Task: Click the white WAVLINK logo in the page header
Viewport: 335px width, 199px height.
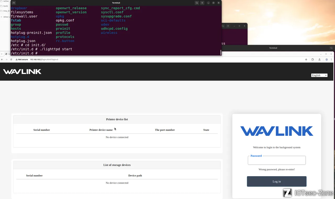Action: 22,71
